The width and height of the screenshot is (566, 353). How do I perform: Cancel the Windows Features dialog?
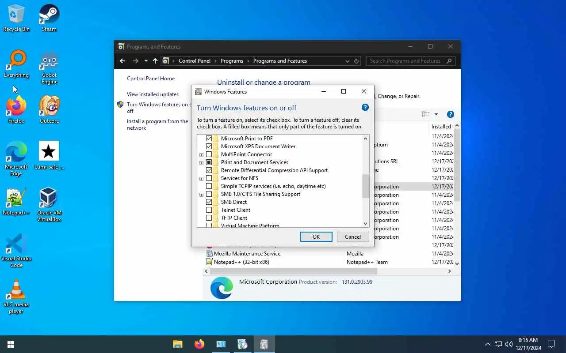tap(353, 237)
